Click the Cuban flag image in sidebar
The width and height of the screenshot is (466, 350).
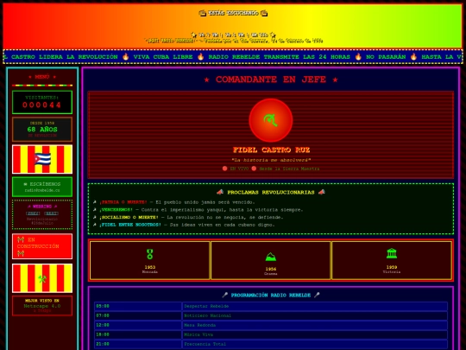coord(42,159)
